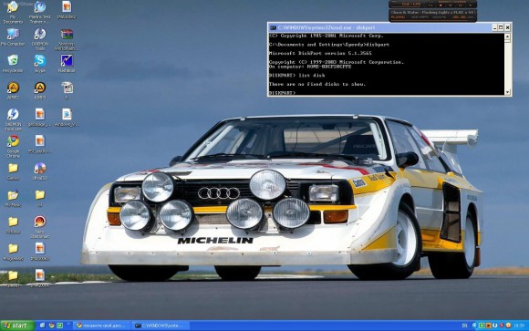This screenshot has height=331, width=529.
Task: Select the Games folder on desktop
Action: 13,168
